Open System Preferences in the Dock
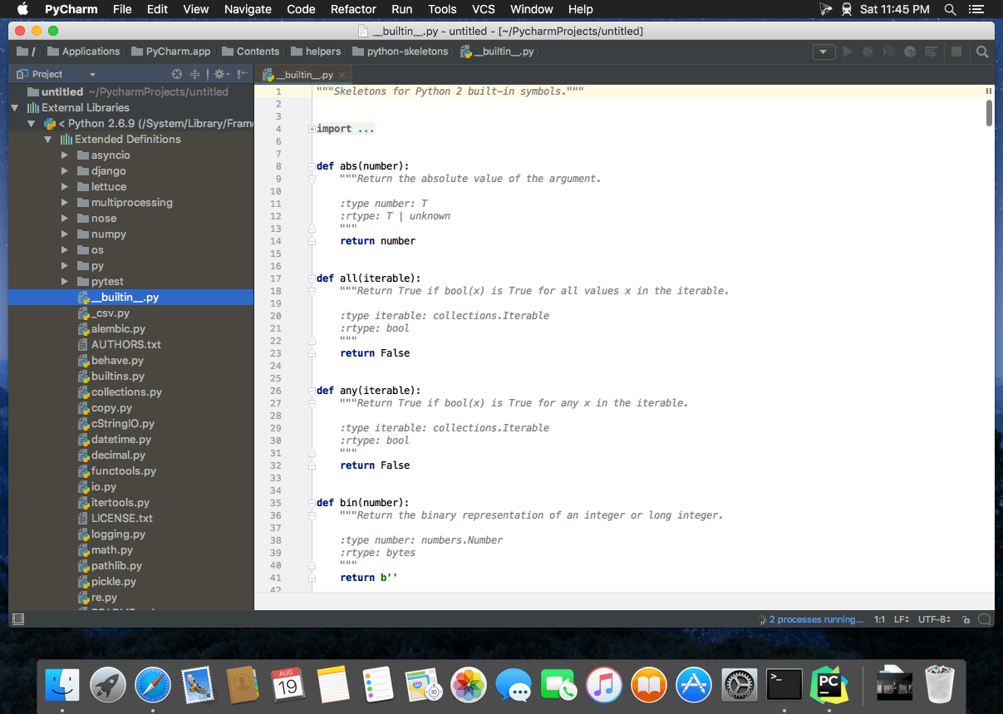Image resolution: width=1003 pixels, height=714 pixels. point(739,685)
